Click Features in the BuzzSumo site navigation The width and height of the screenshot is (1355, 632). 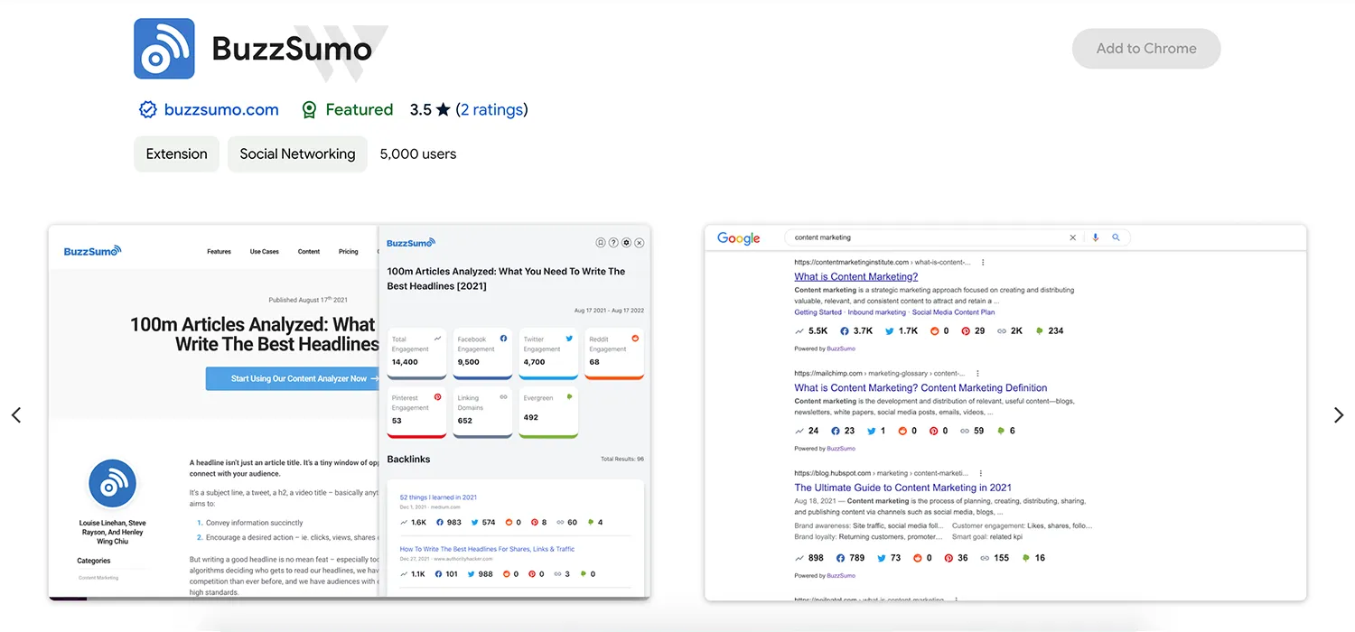tap(219, 252)
